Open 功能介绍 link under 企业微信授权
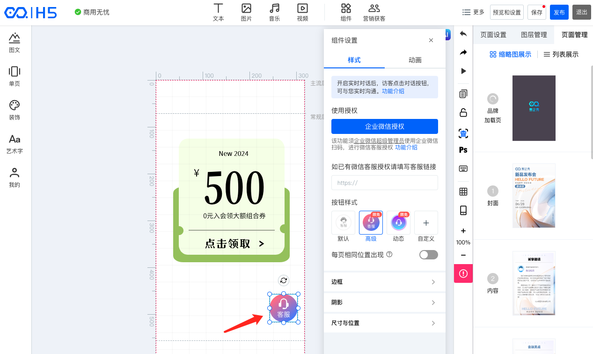This screenshot has height=354, width=593. click(x=406, y=147)
